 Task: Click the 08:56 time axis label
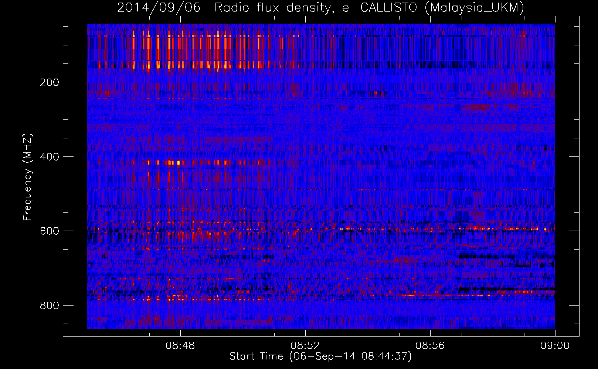[430, 346]
